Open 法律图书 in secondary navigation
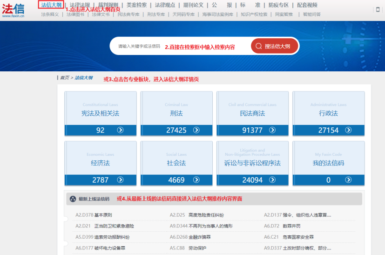 pos(75,14)
